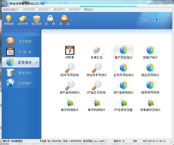Image resolution: width=174 pixels, height=145 pixels.
Task: Click the date time 2017-08-10 status entry
Action: 154,141
